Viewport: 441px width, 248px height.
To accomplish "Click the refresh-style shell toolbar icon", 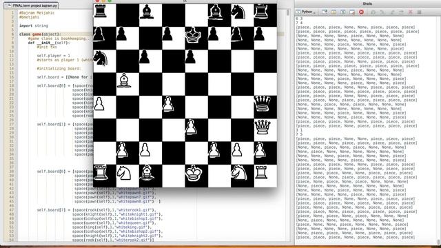I will tap(343, 12).
